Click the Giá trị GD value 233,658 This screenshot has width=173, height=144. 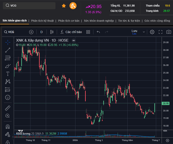point(130,11)
